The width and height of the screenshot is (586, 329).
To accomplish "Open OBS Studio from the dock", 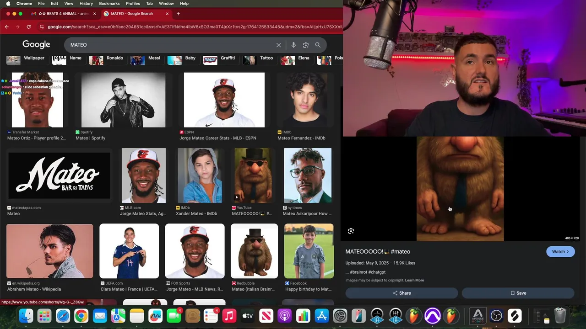I will coord(496,316).
